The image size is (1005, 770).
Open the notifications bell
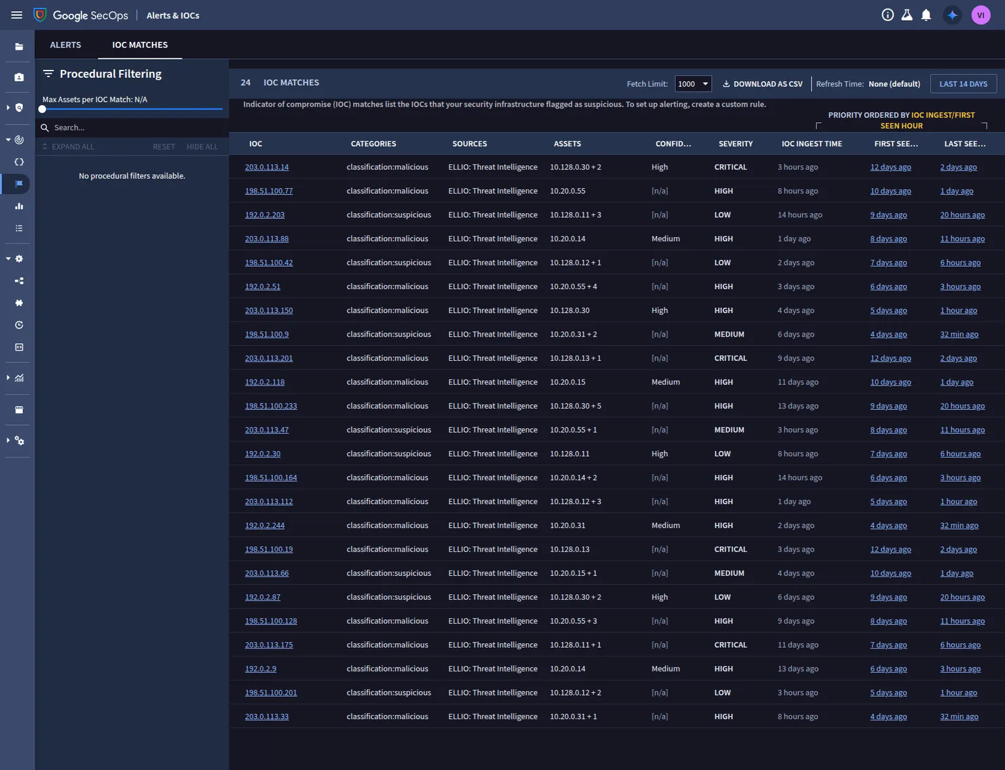[926, 15]
